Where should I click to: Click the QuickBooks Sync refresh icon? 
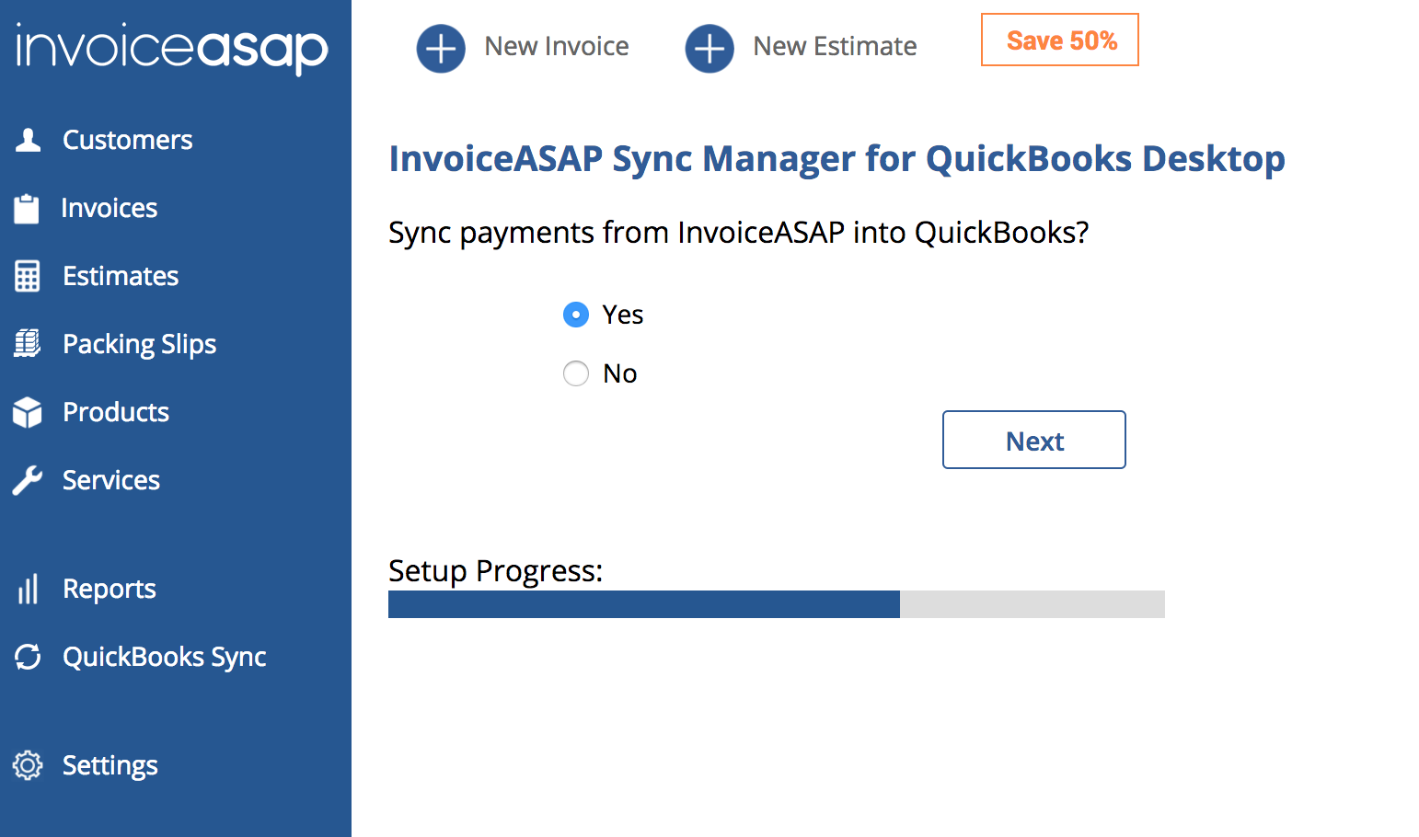(x=28, y=657)
